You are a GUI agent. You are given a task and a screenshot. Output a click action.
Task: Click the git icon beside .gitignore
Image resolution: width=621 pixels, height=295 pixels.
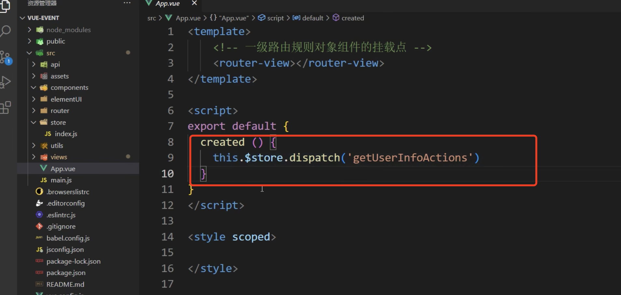(x=39, y=226)
